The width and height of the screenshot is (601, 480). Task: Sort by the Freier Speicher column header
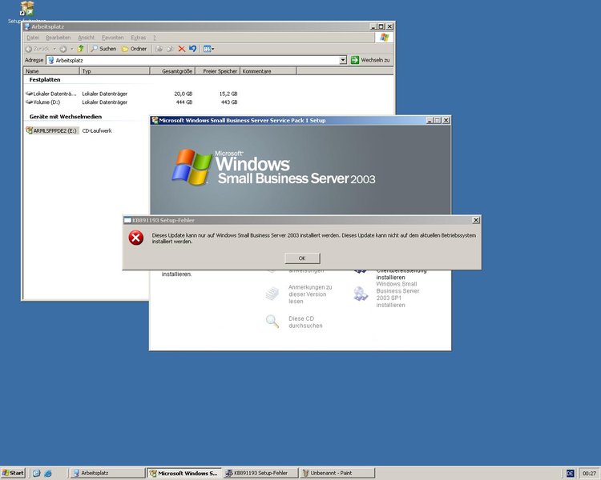coord(218,71)
